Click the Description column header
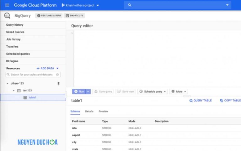Screen dimensions: 241x151 162,121
